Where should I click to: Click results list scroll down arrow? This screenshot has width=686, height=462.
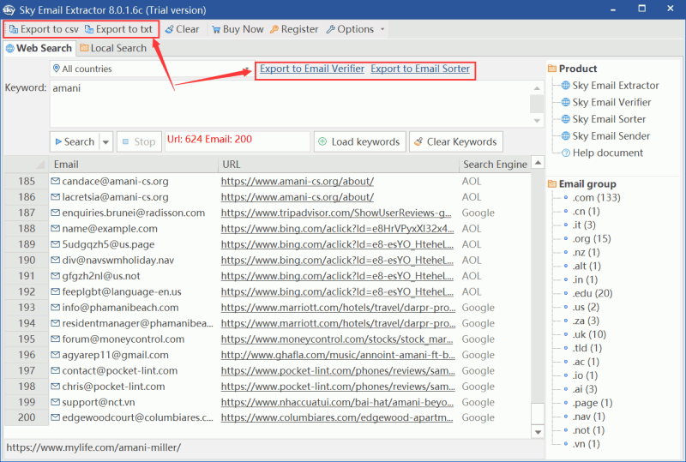click(x=538, y=432)
